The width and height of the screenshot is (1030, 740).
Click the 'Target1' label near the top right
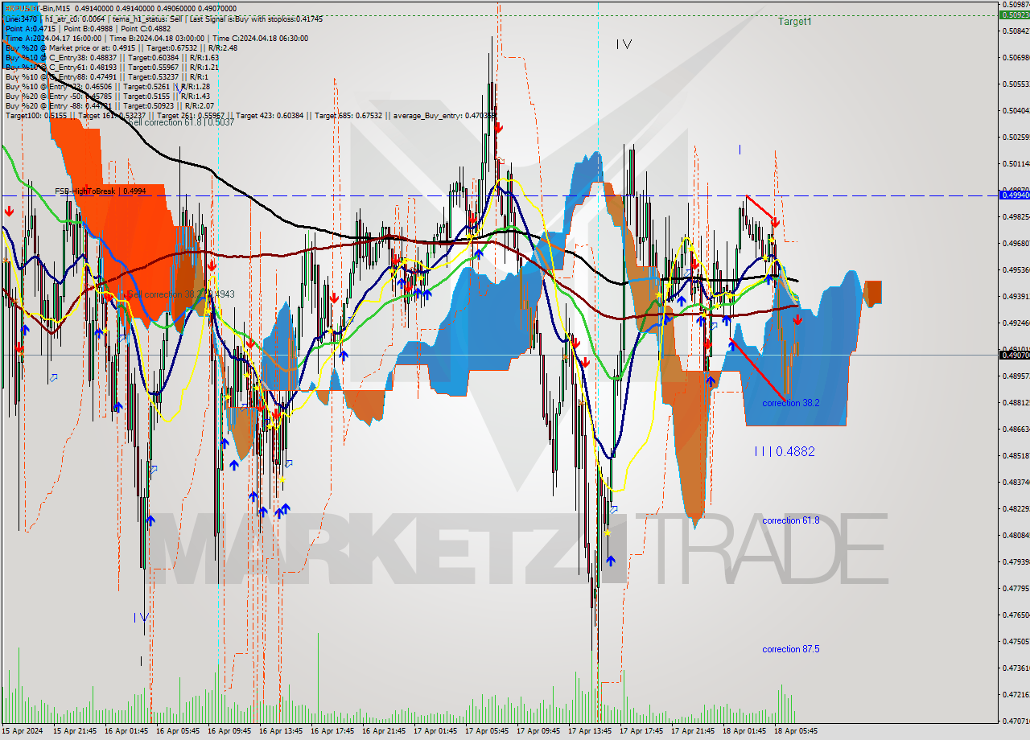(794, 22)
